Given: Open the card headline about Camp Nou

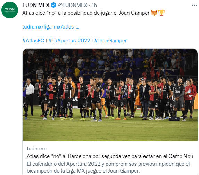Looking at the screenshot, I should point(110,156).
